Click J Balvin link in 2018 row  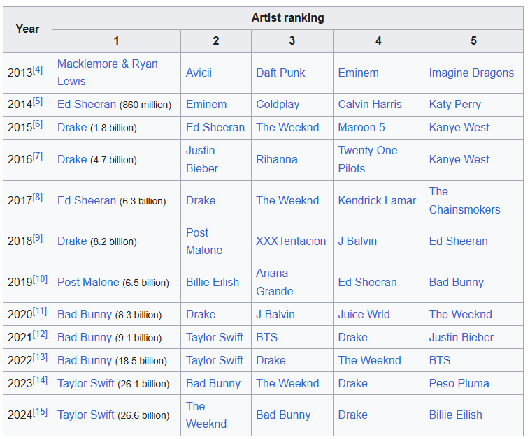pyautogui.click(x=357, y=241)
